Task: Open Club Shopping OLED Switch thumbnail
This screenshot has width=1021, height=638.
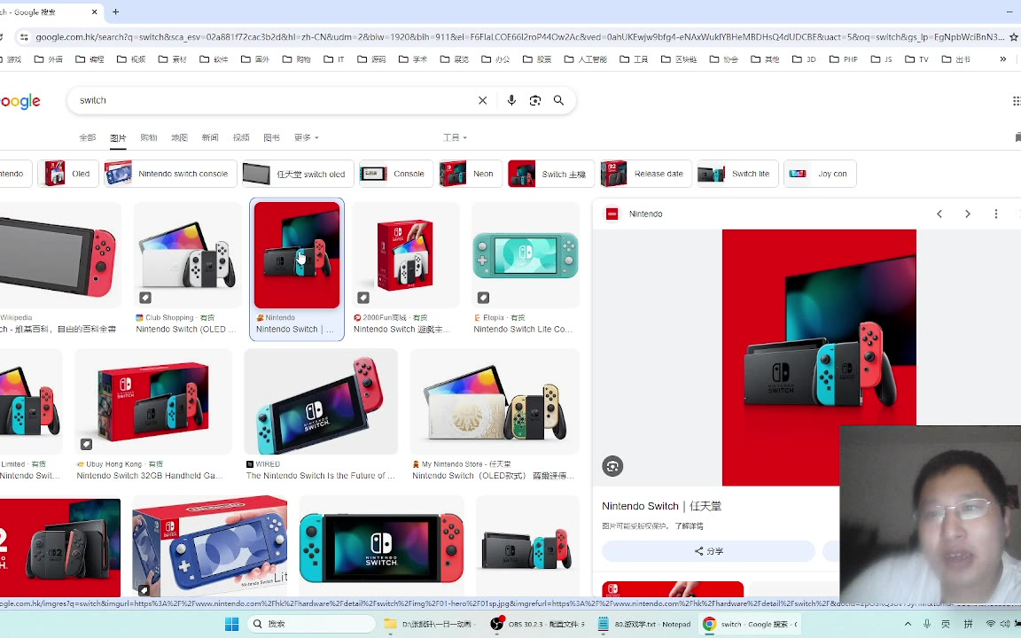Action: 187,255
